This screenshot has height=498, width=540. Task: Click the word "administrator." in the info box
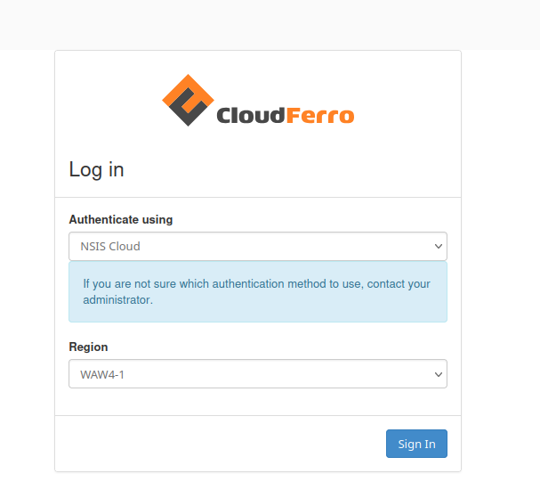coord(118,300)
